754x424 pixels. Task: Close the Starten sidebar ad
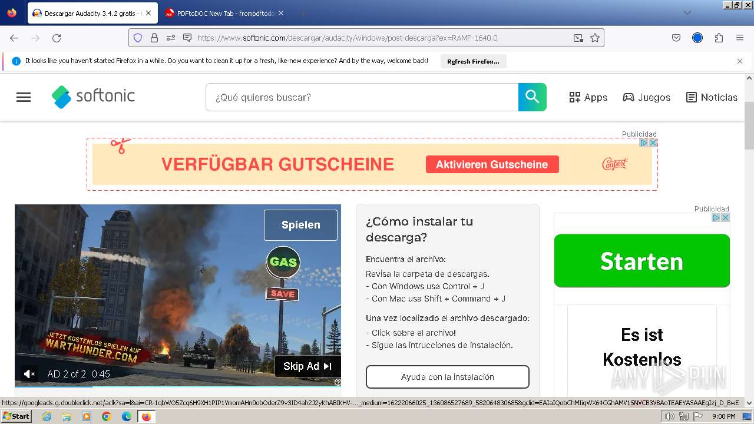(x=726, y=217)
